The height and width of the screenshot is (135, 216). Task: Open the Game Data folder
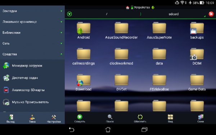(x=197, y=83)
